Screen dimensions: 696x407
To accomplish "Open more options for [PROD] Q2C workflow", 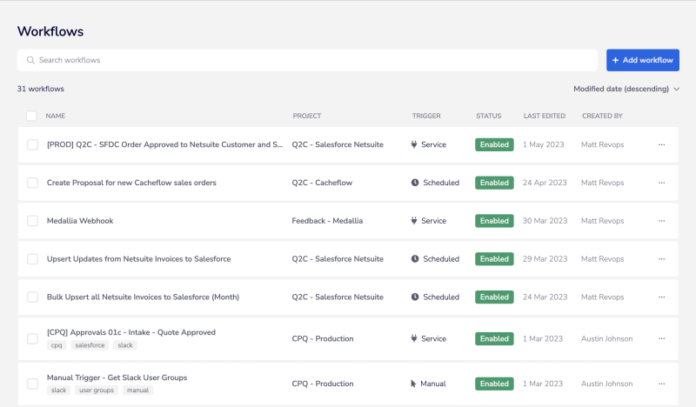I will click(661, 144).
